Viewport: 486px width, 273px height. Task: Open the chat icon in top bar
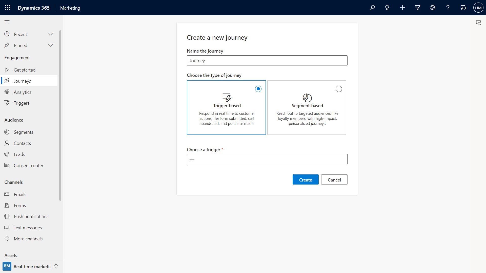click(x=463, y=8)
